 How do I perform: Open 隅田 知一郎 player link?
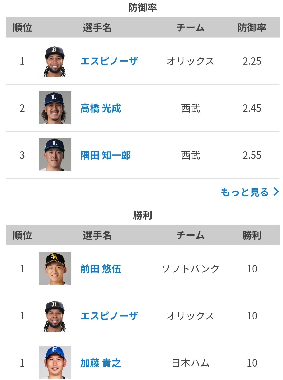pos(105,155)
